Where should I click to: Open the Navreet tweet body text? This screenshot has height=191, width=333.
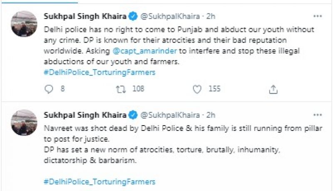coord(166,141)
